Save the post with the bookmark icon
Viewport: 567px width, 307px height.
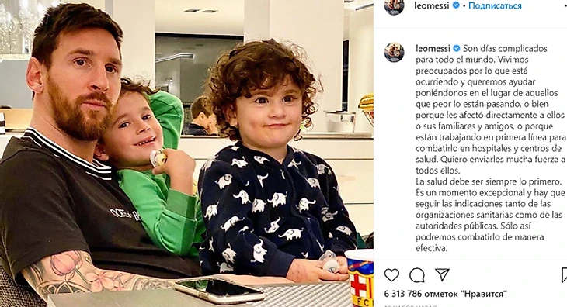[x=564, y=275]
